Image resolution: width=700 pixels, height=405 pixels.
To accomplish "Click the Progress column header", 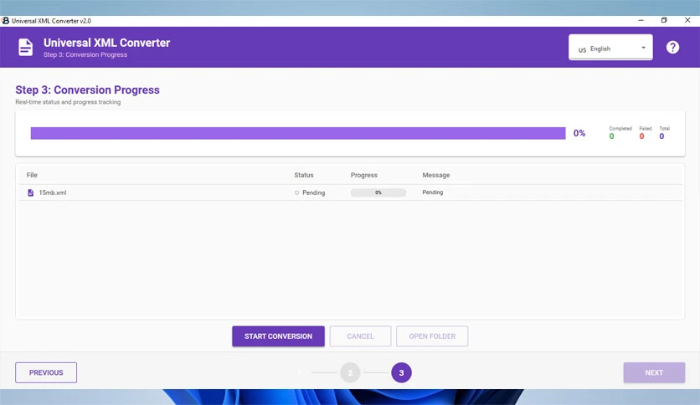I will click(x=364, y=175).
